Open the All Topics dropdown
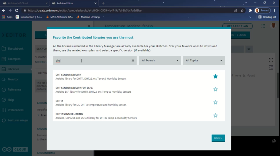 coord(204,61)
